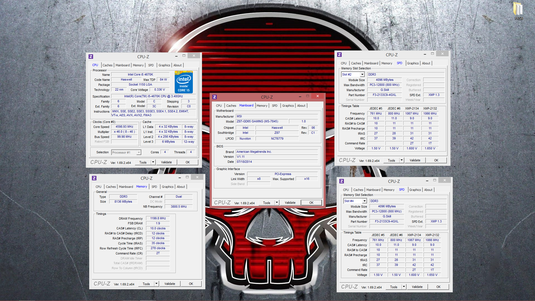This screenshot has height=301, width=535.
Task: Click the Core Speed 4598.93 MHz field
Action: (x=125, y=127)
